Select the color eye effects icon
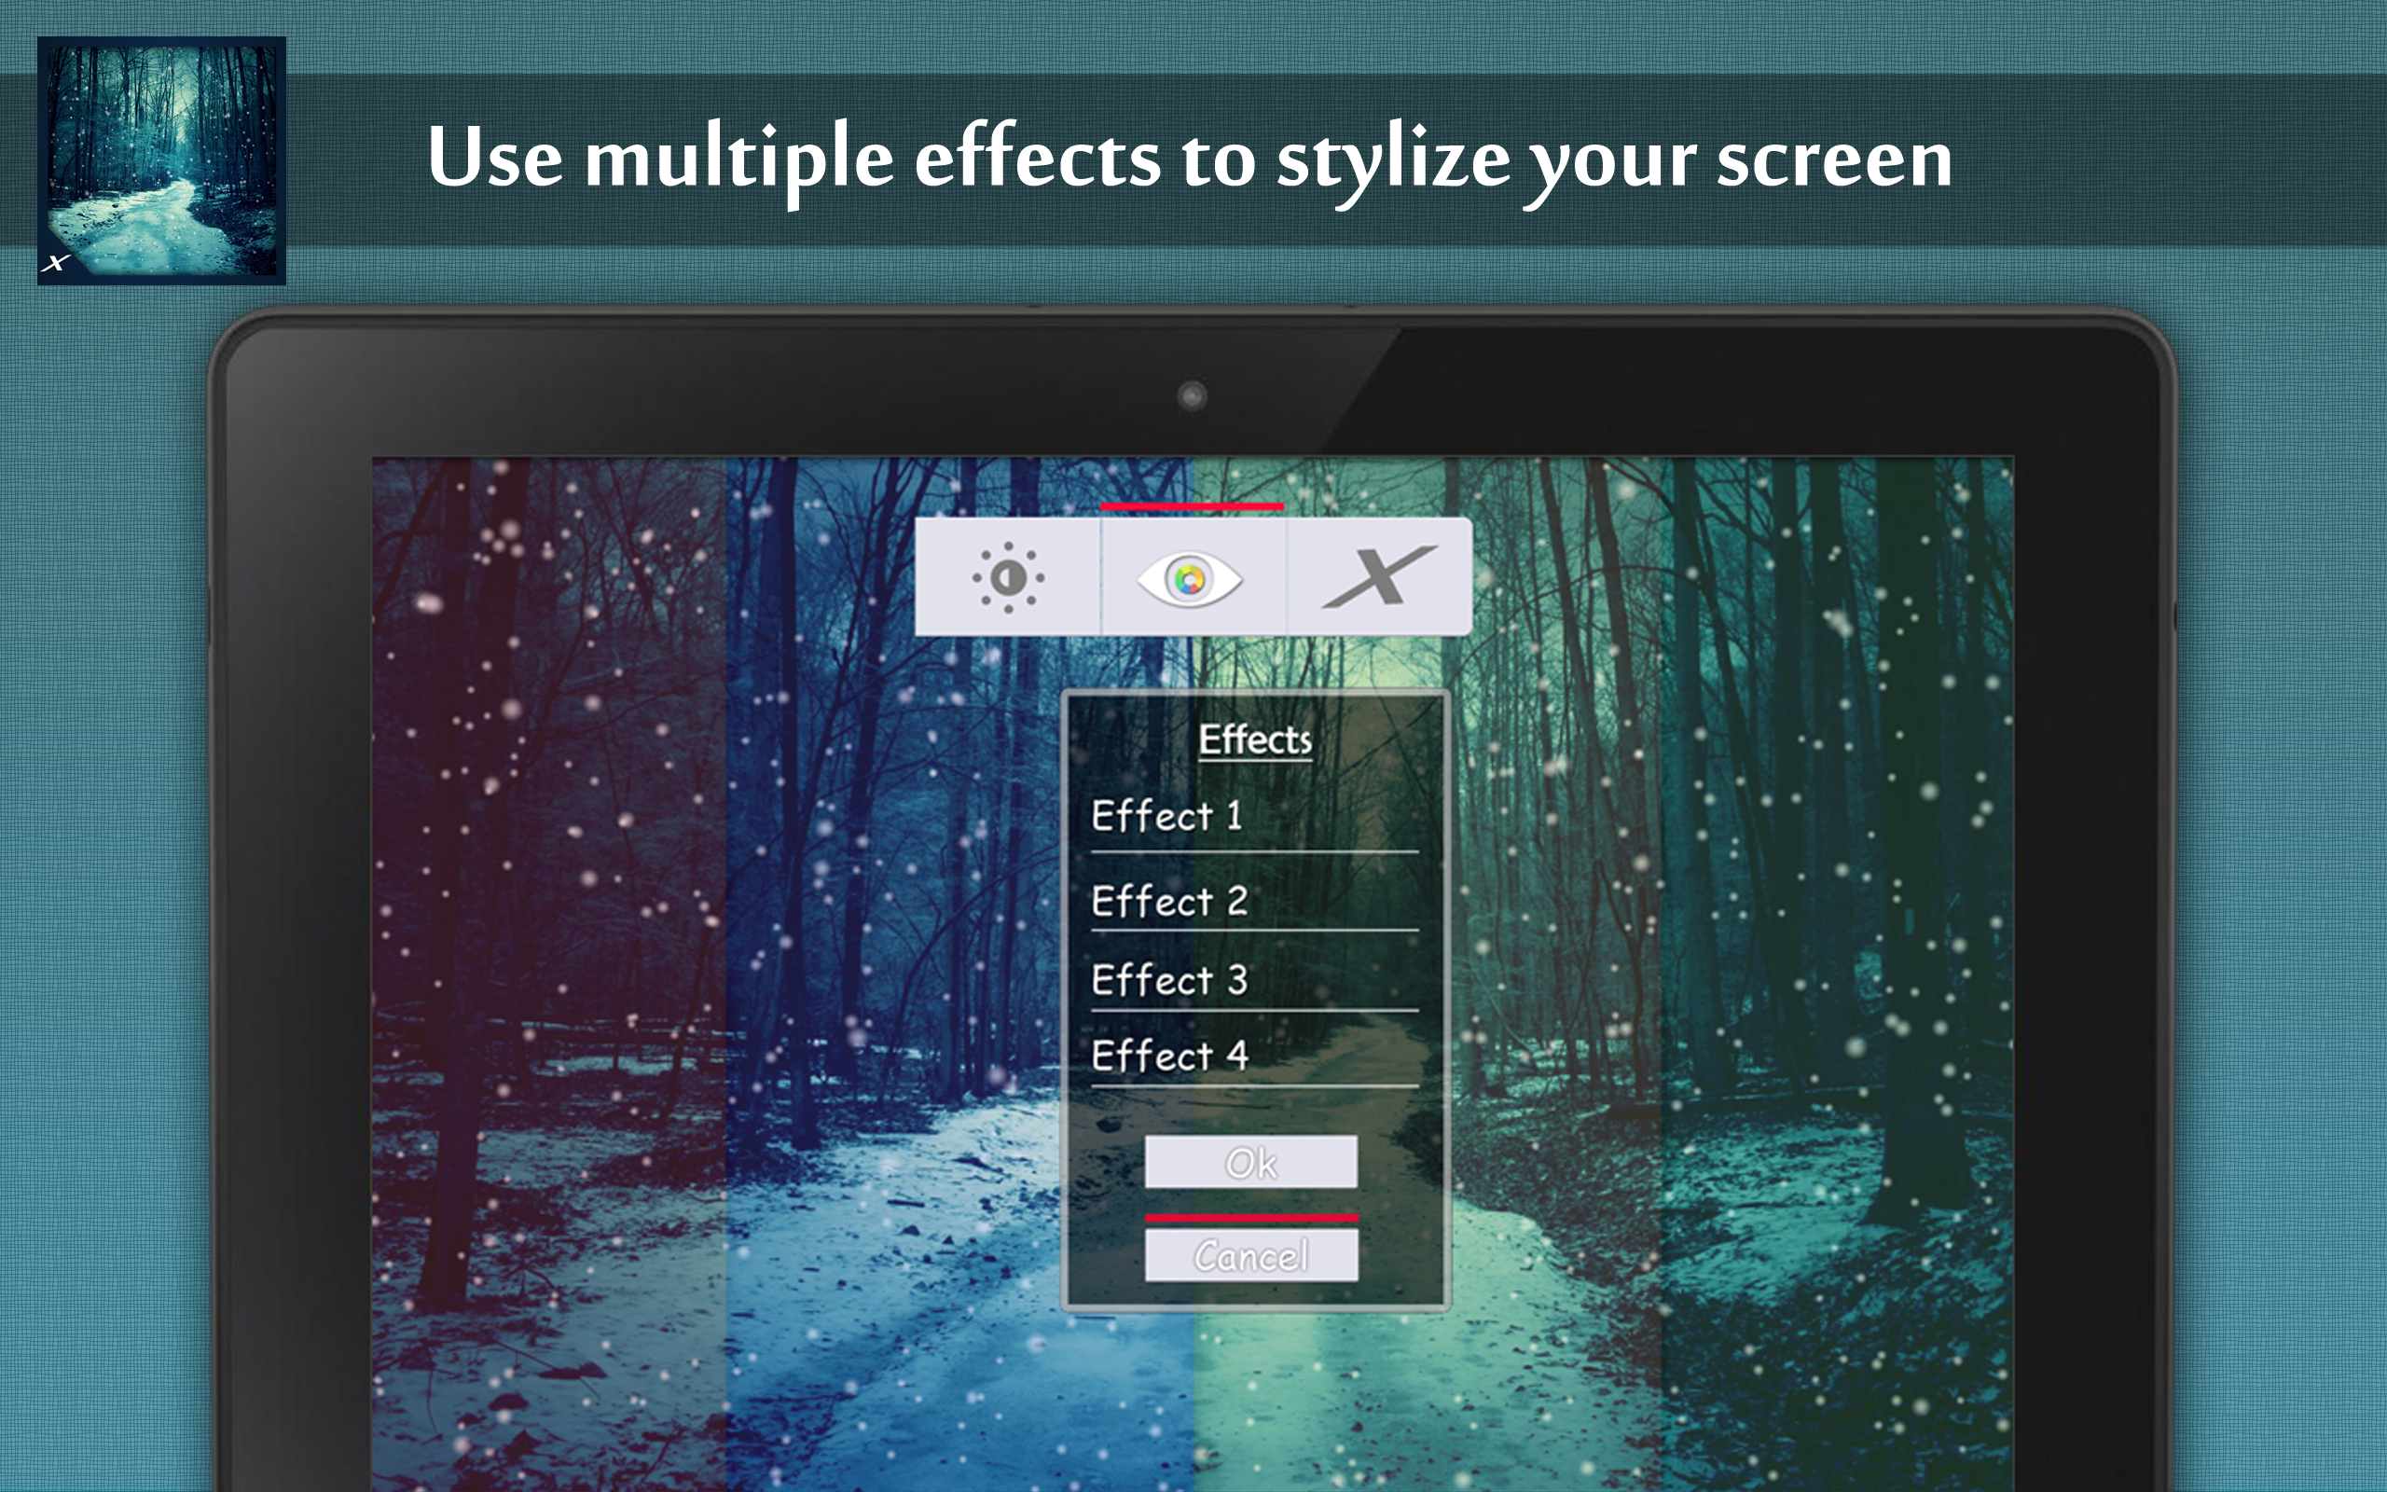2387x1492 pixels. coord(1191,578)
